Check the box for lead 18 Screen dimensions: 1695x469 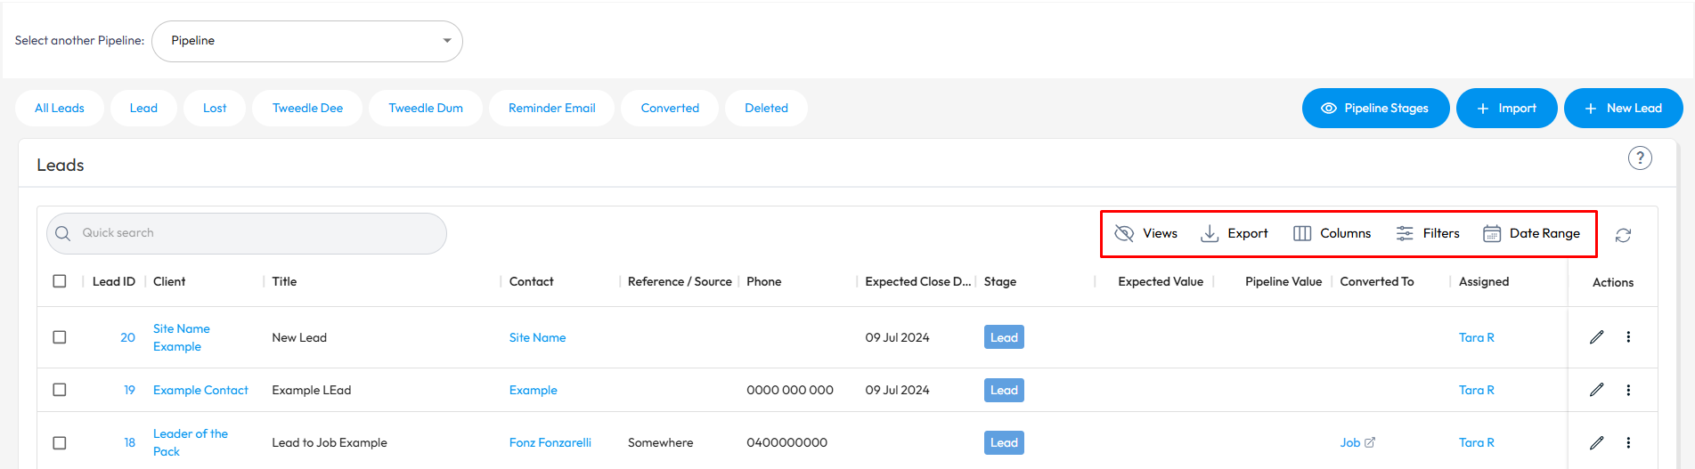(x=60, y=442)
